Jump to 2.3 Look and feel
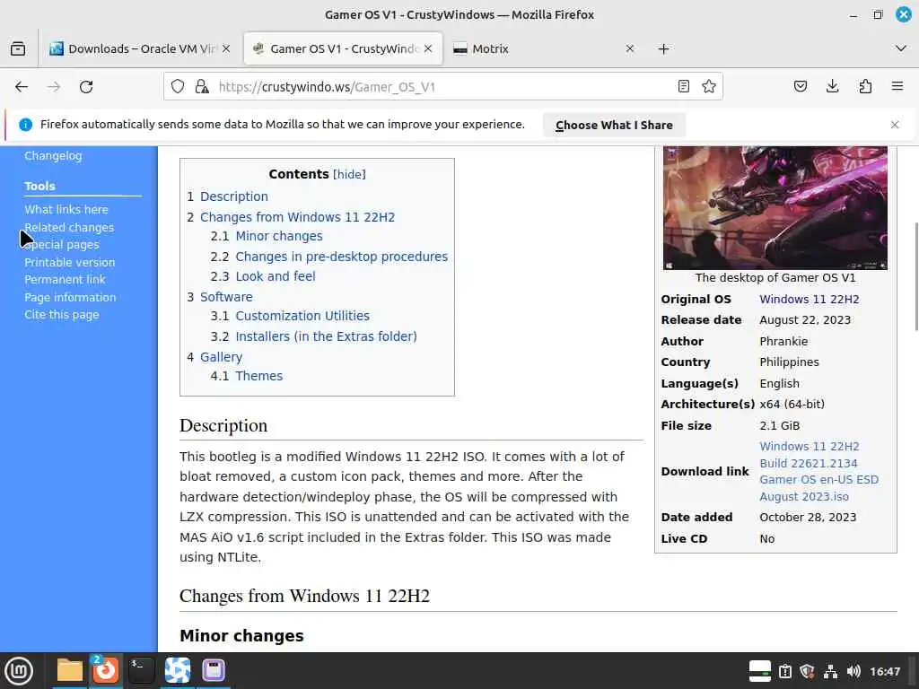 (x=263, y=276)
